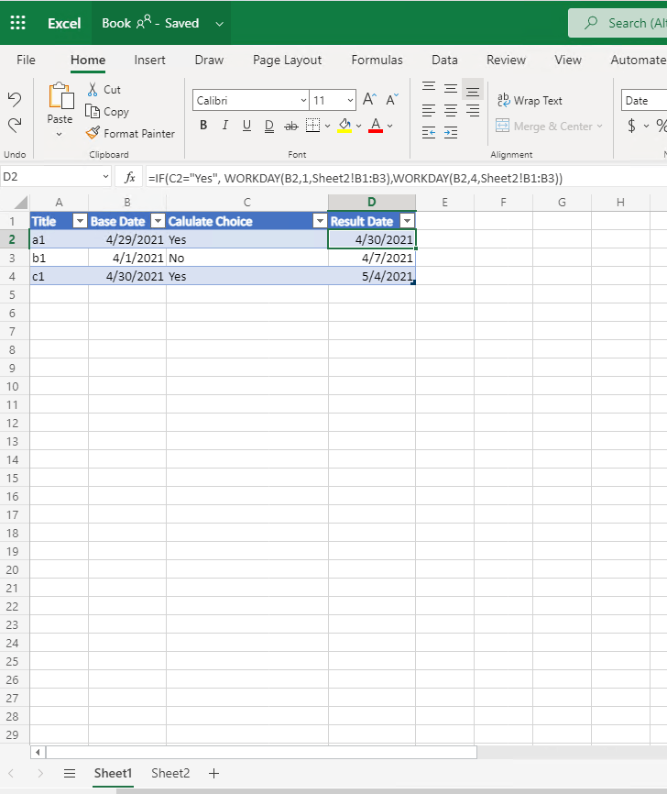Switch to Insert tab
Screen dimensions: 667x794
pos(149,60)
